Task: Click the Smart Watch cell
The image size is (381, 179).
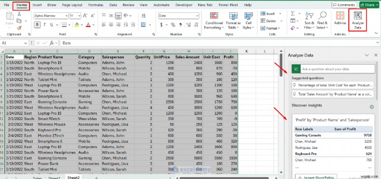Action: 57,119
